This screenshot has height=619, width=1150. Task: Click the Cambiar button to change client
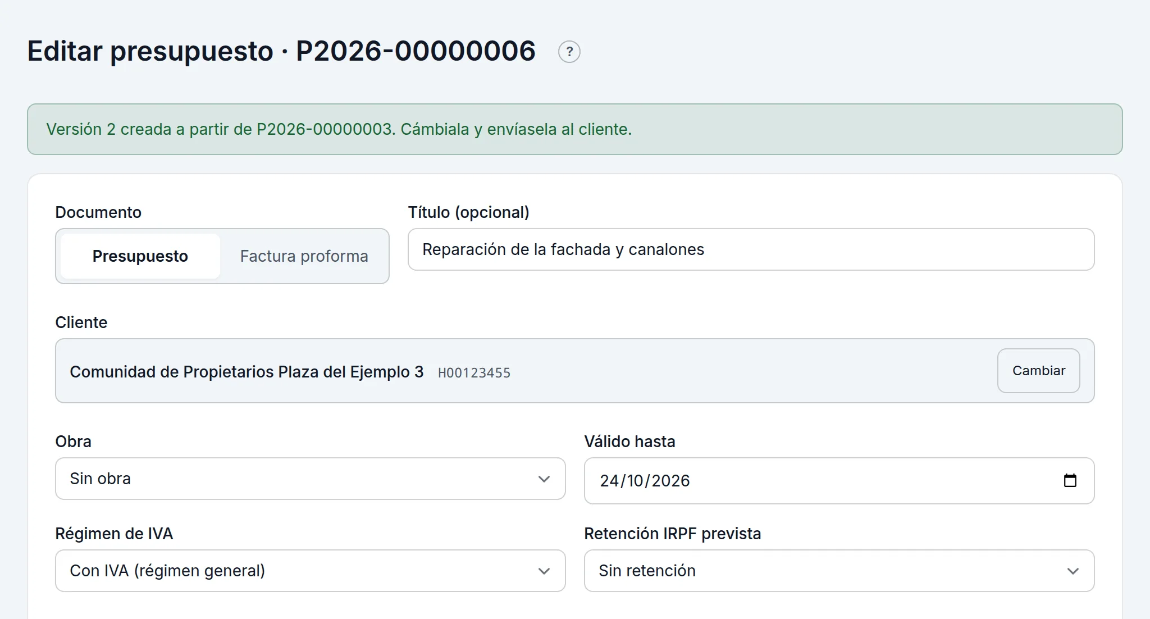click(x=1038, y=371)
